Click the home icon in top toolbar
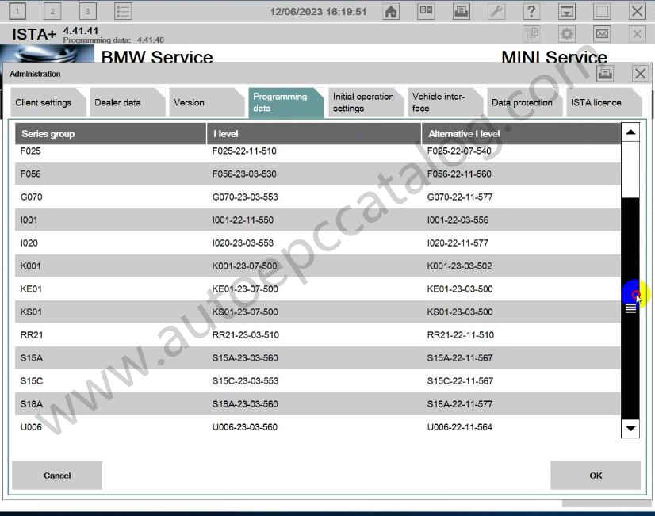 (391, 11)
